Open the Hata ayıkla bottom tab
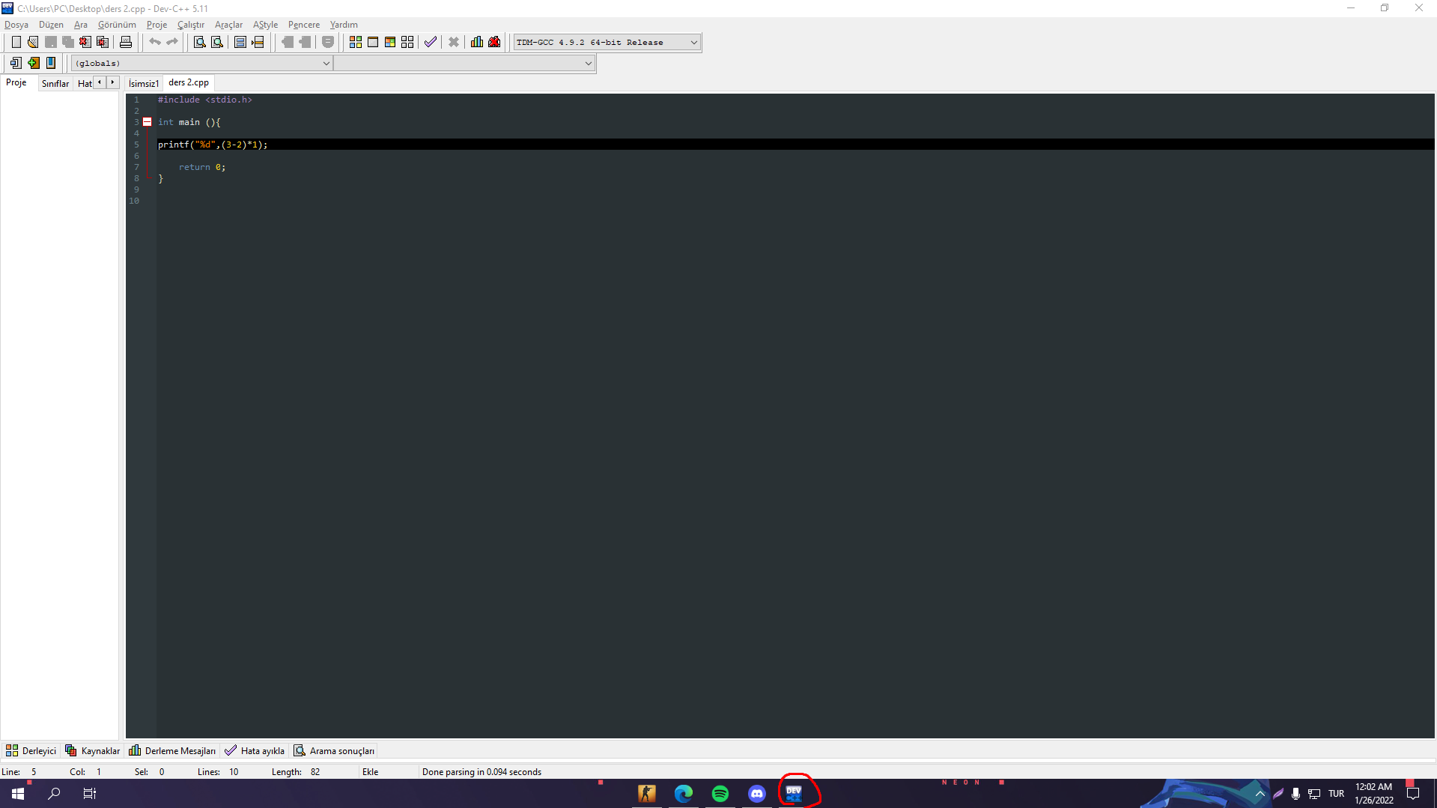 (255, 750)
